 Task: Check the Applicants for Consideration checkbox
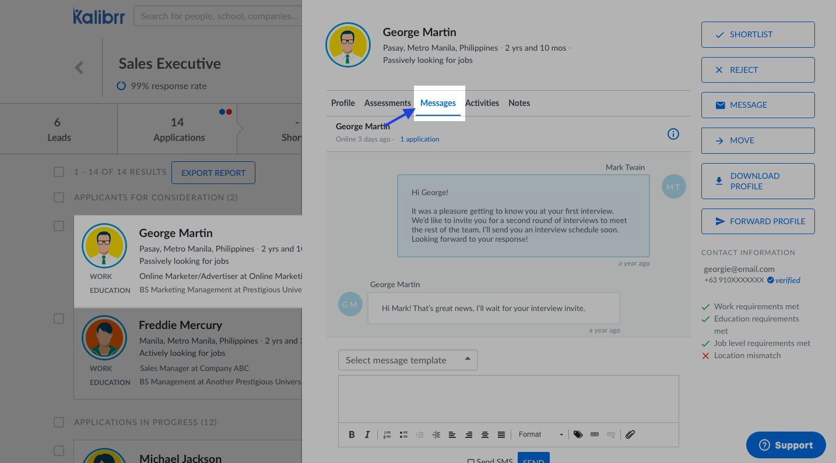click(59, 197)
